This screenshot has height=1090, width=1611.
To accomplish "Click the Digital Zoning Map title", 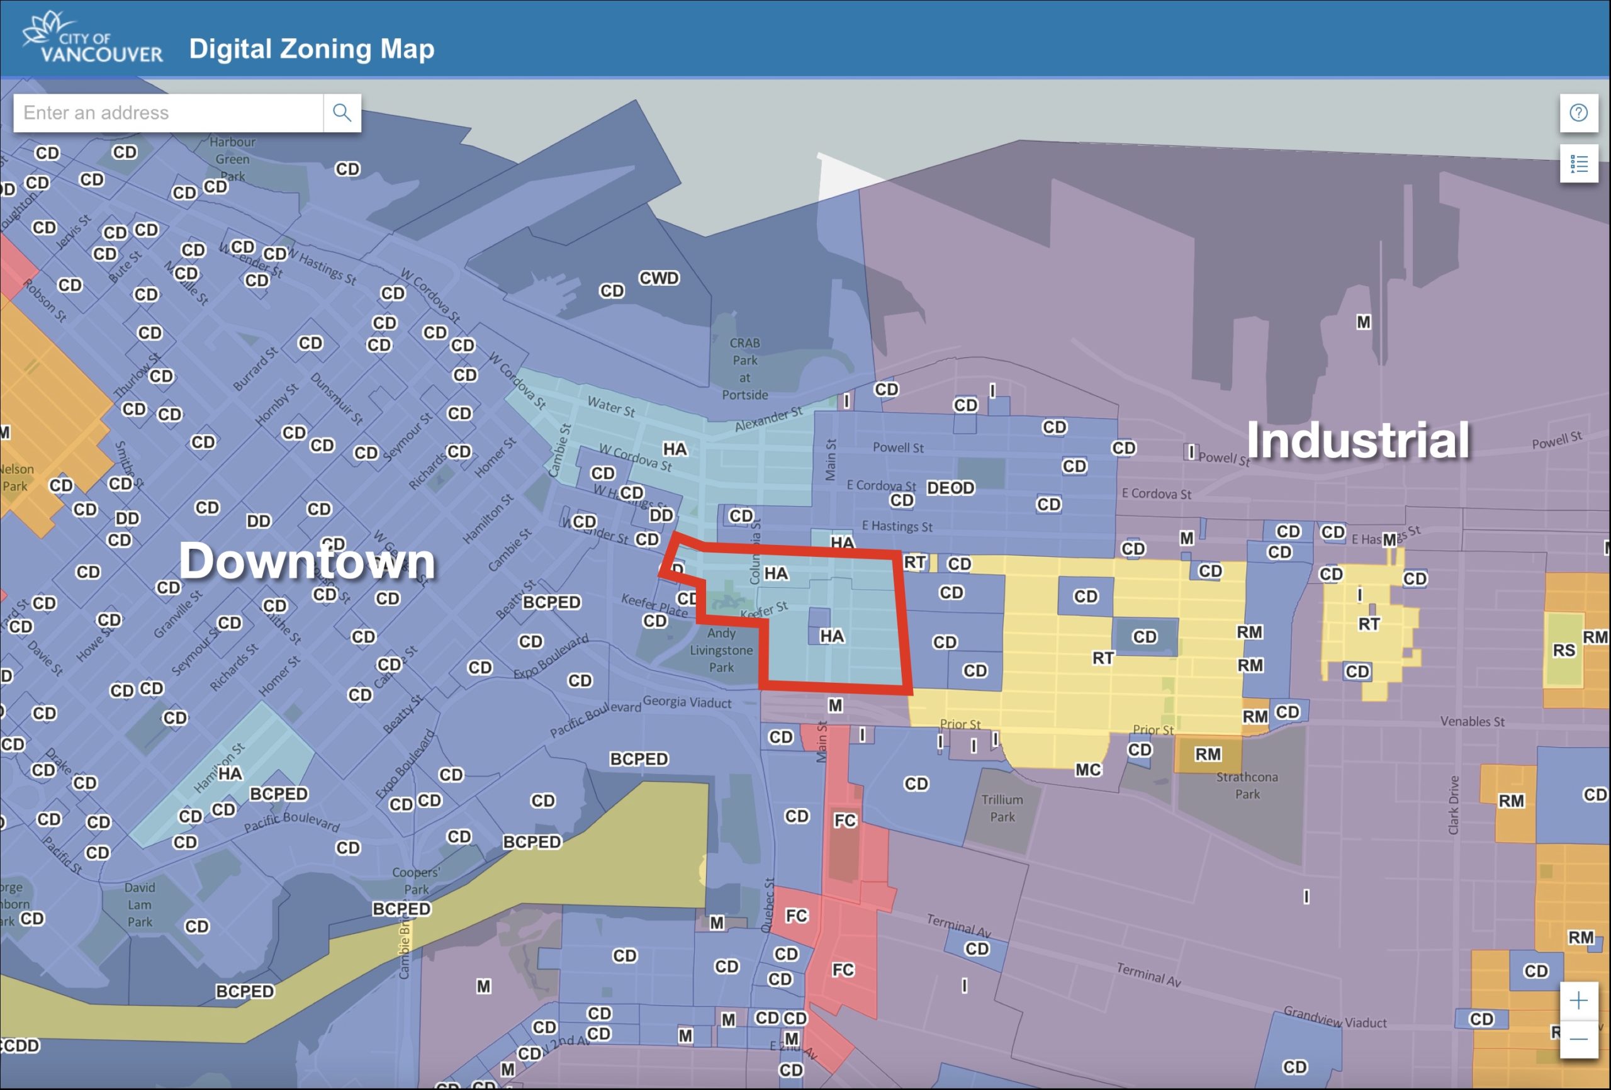I will pyautogui.click(x=312, y=48).
